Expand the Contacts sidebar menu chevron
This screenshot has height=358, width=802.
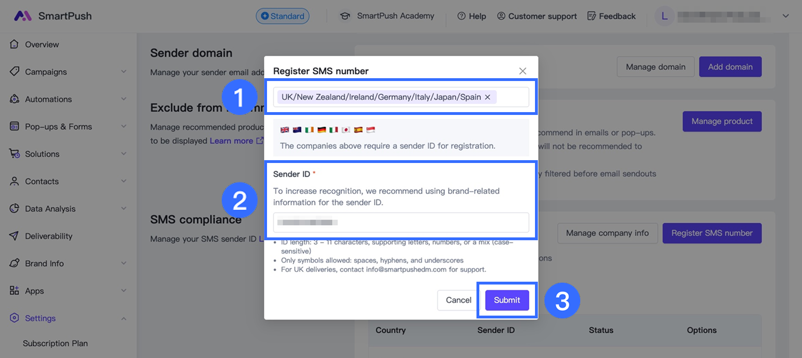(x=124, y=181)
